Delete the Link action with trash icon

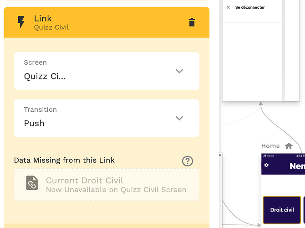click(x=192, y=22)
